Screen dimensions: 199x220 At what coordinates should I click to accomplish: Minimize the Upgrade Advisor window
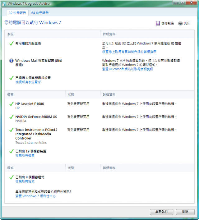176,2
